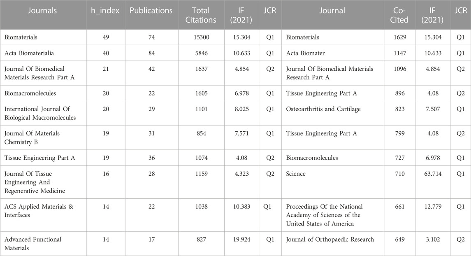Select the h_index value 49
This screenshot has height=256, width=471.
pyautogui.click(x=106, y=37)
